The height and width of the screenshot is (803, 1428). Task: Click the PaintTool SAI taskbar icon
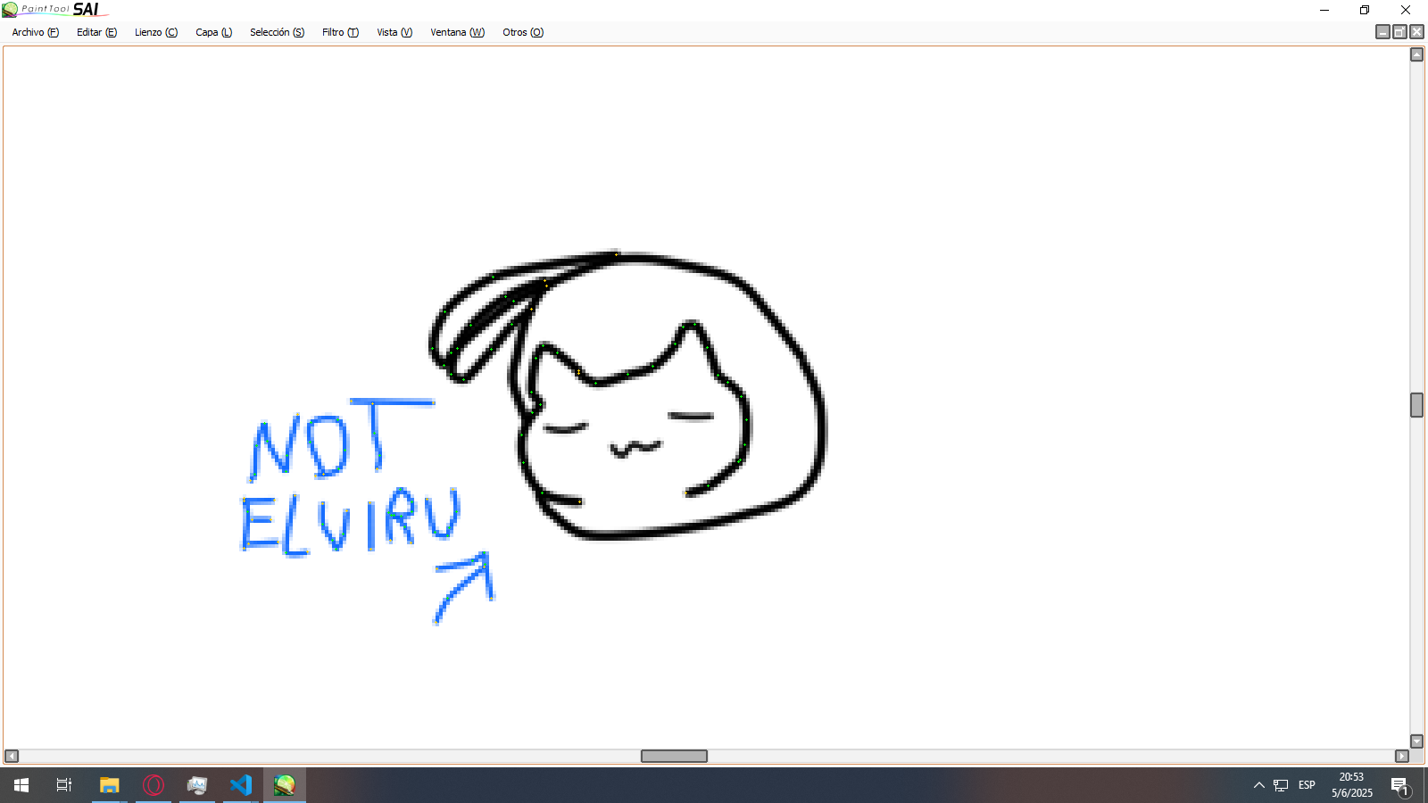pyautogui.click(x=285, y=785)
